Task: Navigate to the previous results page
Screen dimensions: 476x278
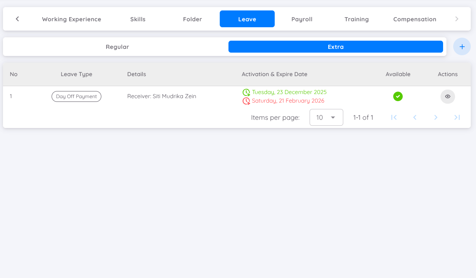Action: point(415,117)
